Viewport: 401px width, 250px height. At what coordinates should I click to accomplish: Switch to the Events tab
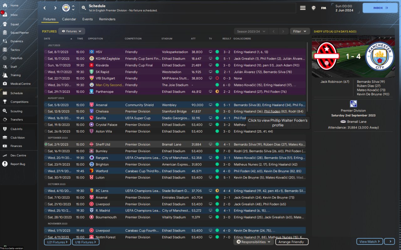[x=87, y=19]
